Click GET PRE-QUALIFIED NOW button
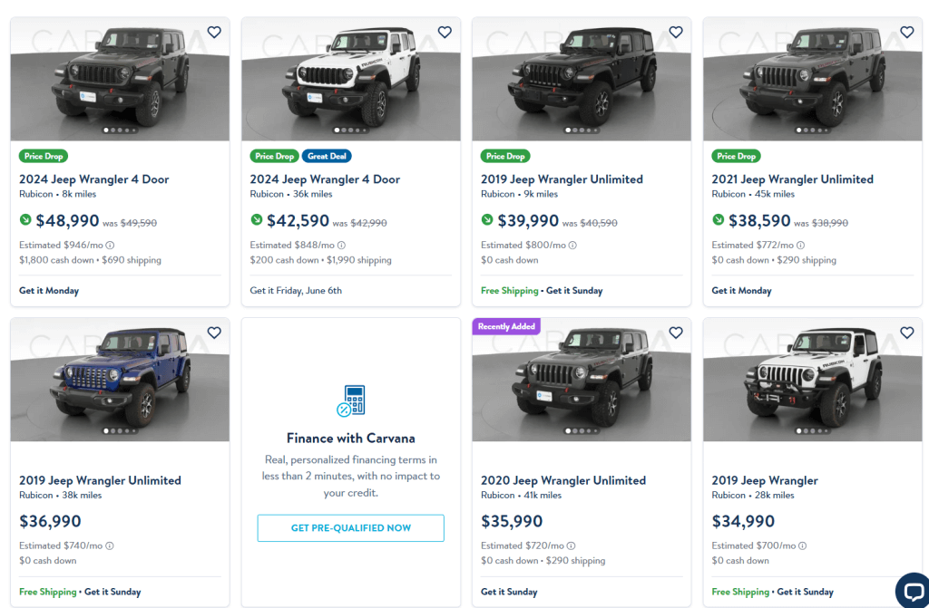Image resolution: width=929 pixels, height=608 pixels. click(351, 528)
